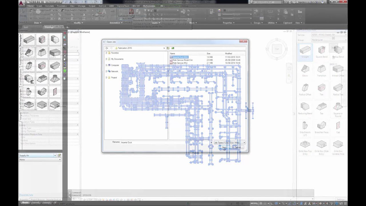Viewport: 366px width, 206px height.
Task: Select the Reducing Bend part
Action: tap(305, 108)
